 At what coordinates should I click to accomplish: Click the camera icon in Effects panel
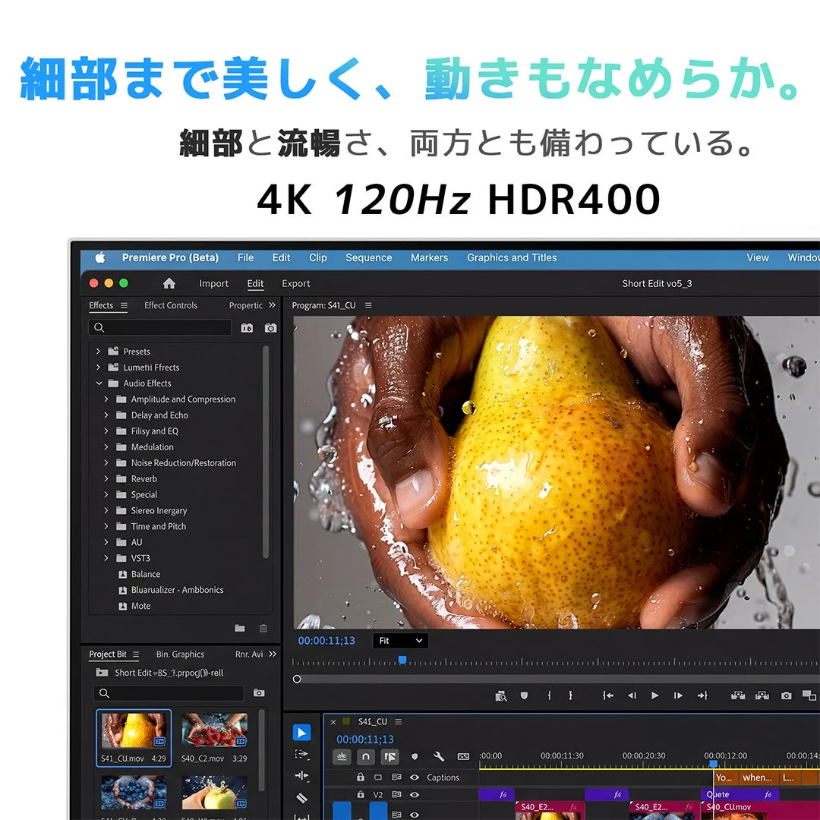270,328
